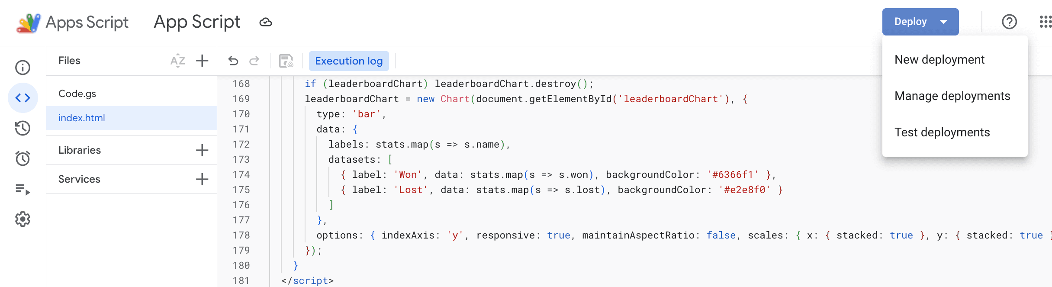
Task: Open the Project History icon in sidebar
Action: coord(23,128)
